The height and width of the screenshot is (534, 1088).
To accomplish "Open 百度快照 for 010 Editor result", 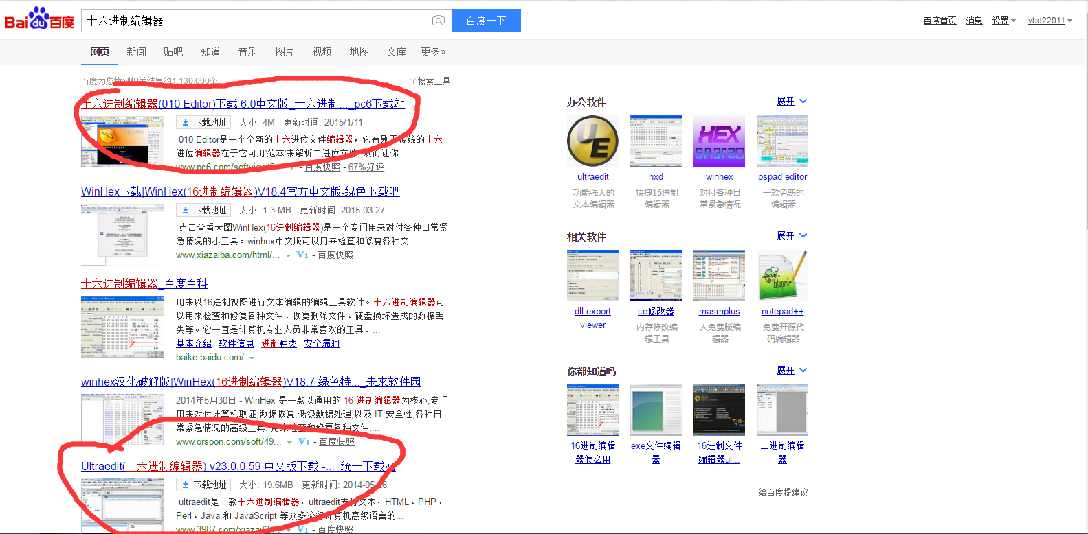I will coord(322,167).
